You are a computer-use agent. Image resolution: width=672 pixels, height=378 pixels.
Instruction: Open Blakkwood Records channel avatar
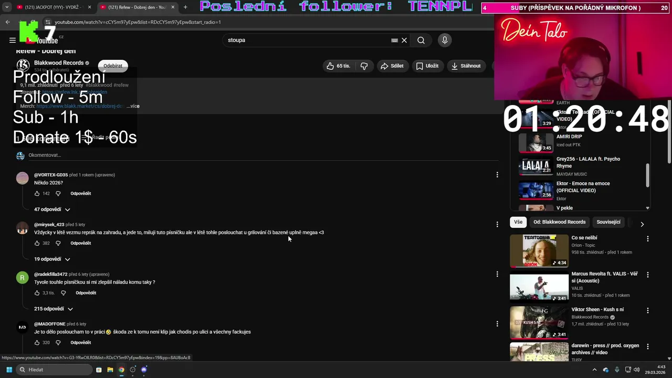[23, 66]
